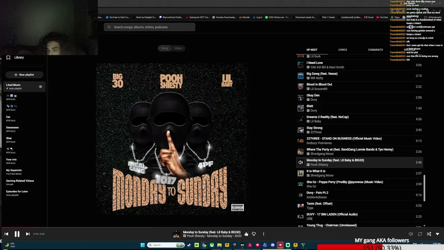This screenshot has width=444, height=250.
Task: Play It Is What It Is from queue
Action: pos(360,173)
